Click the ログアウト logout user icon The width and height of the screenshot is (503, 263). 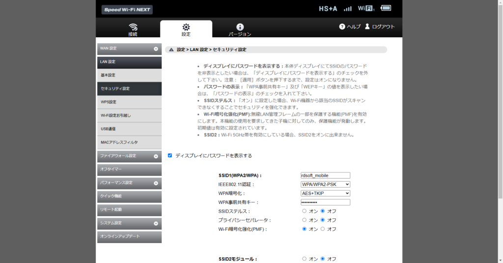click(x=367, y=26)
